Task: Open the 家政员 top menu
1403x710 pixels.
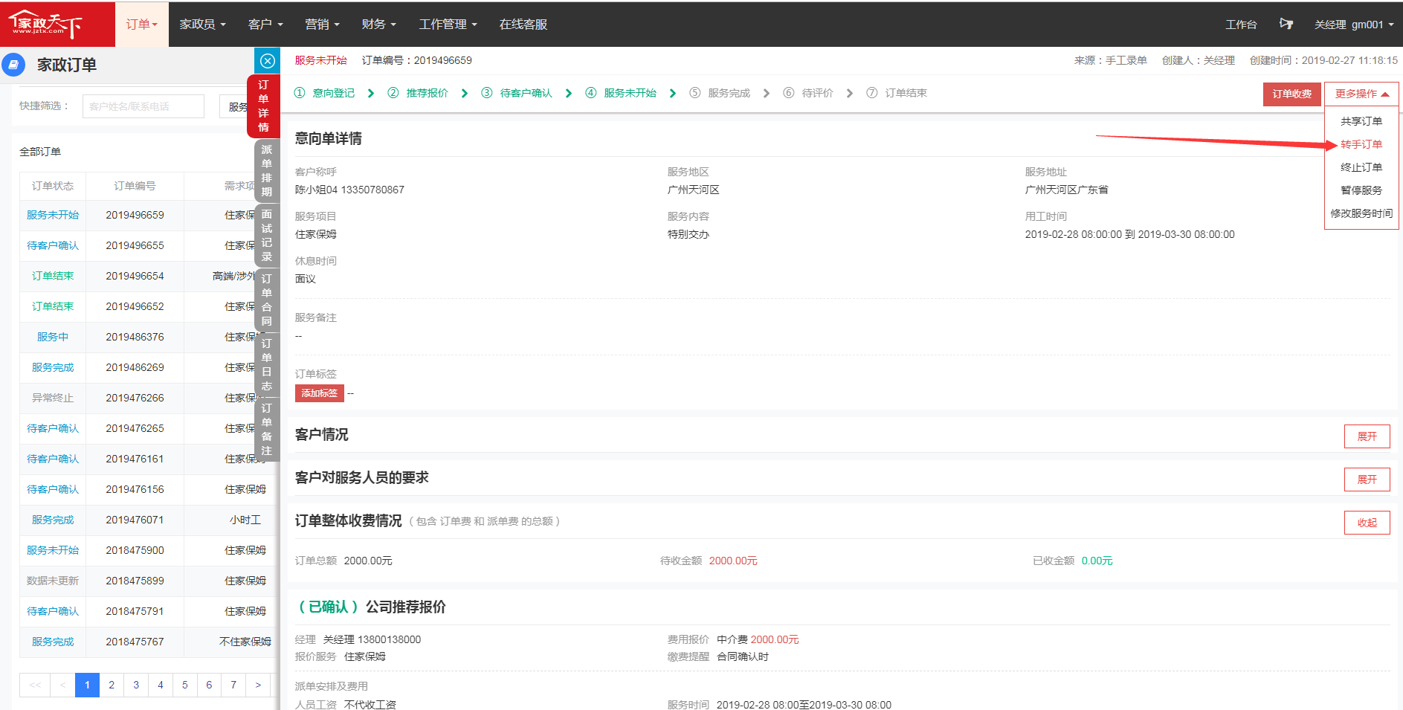Action: (x=202, y=24)
